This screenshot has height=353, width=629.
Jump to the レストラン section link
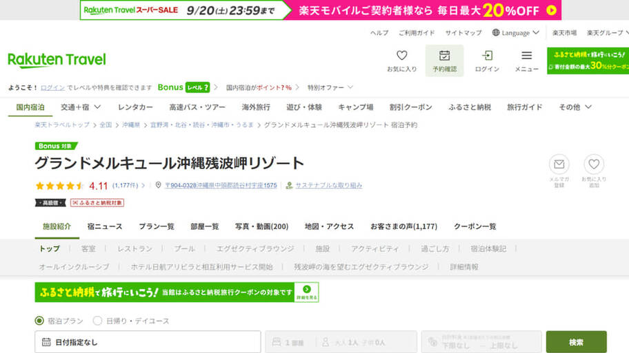(134, 248)
